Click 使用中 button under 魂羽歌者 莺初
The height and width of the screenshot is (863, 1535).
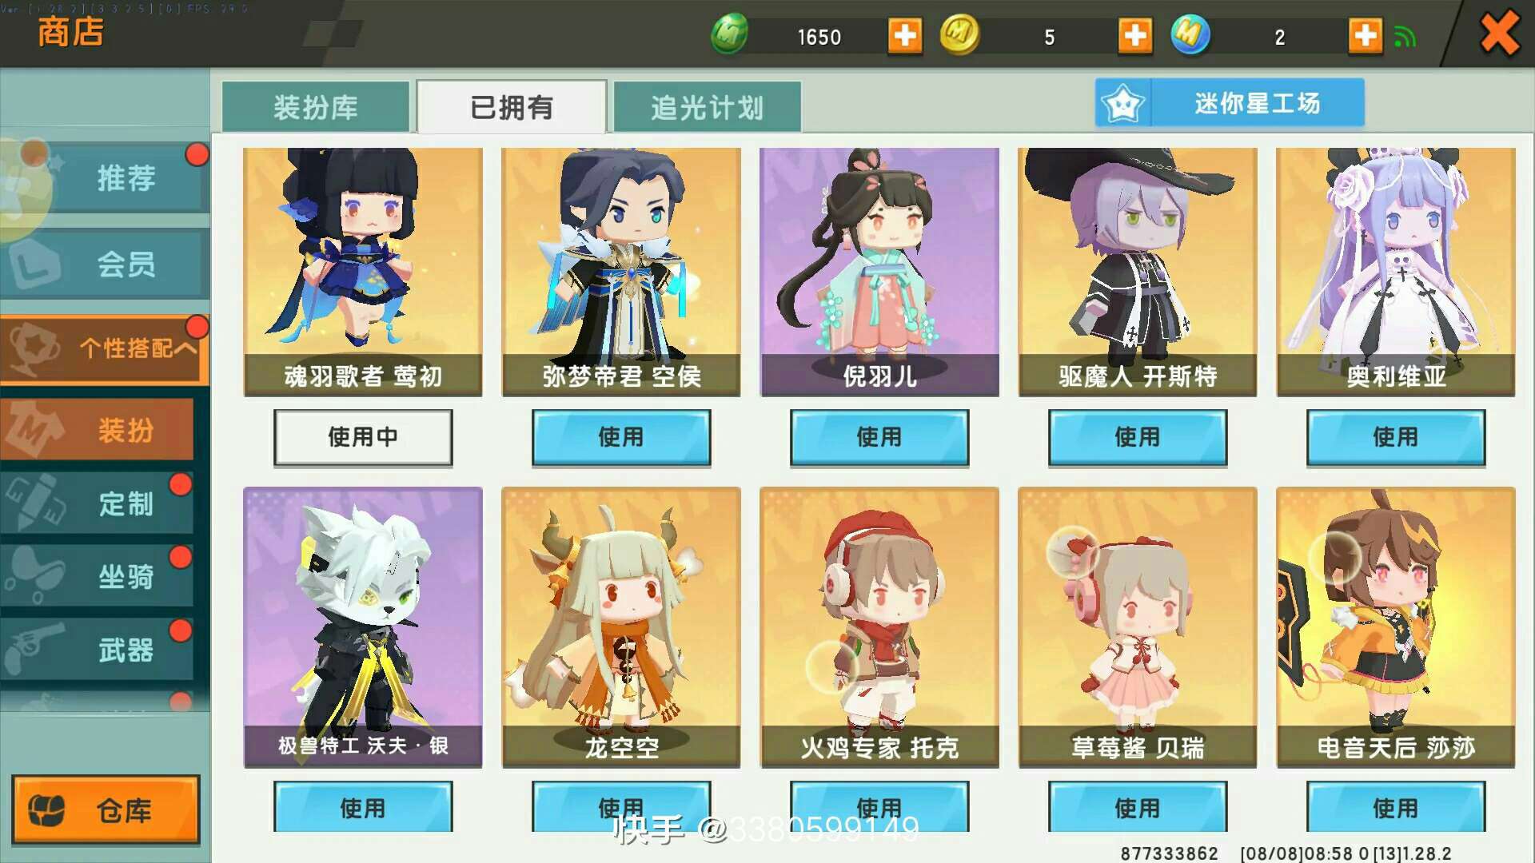(363, 437)
